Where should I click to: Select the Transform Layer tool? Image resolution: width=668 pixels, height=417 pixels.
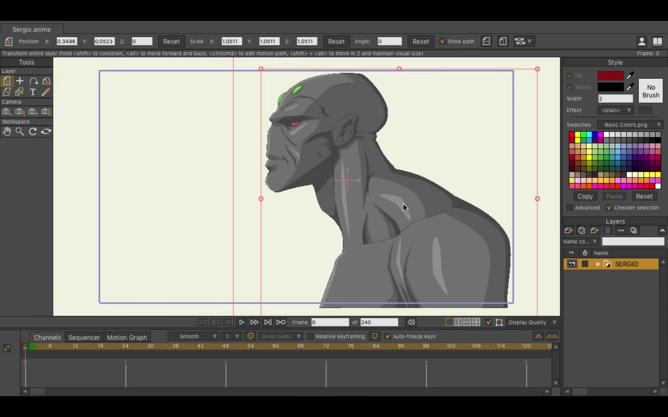tap(6, 81)
